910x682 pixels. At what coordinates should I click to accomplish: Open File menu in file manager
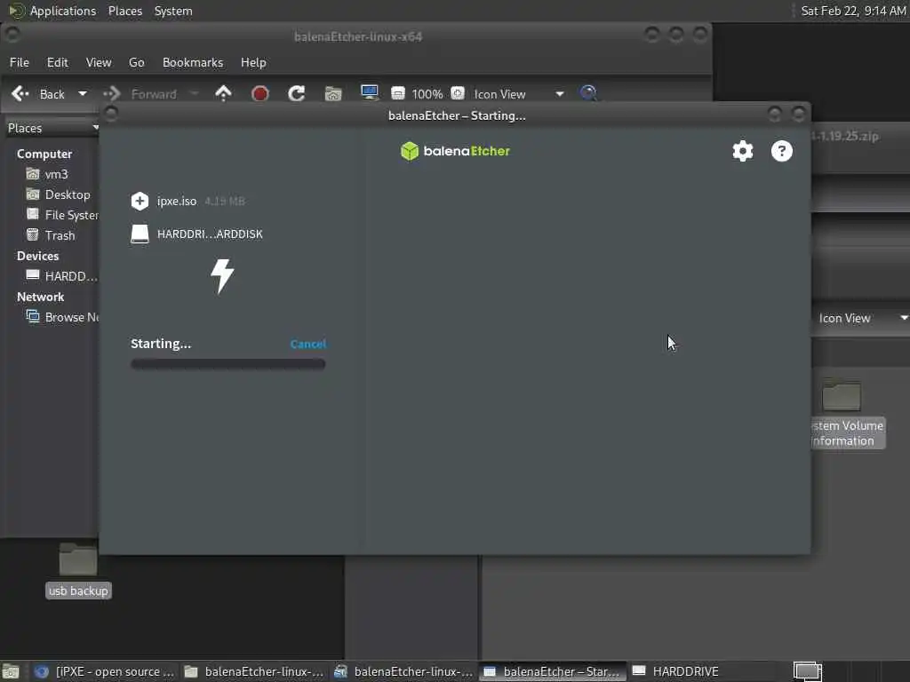coord(20,63)
